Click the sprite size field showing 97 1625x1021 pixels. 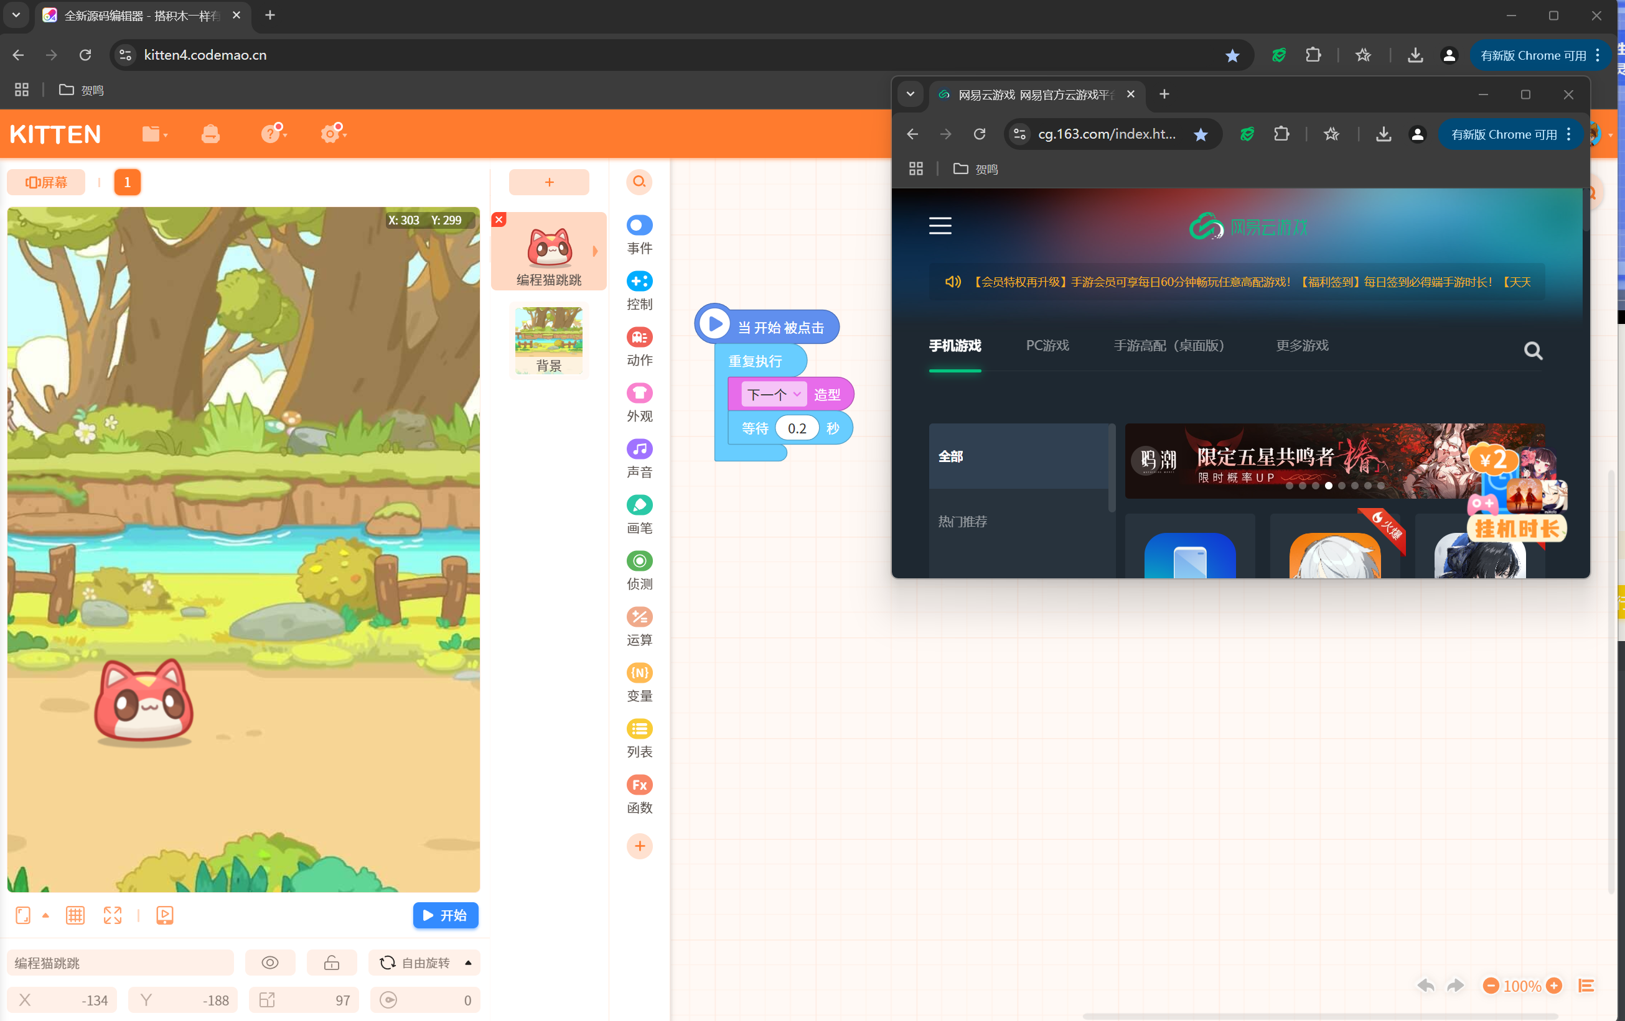304,1000
